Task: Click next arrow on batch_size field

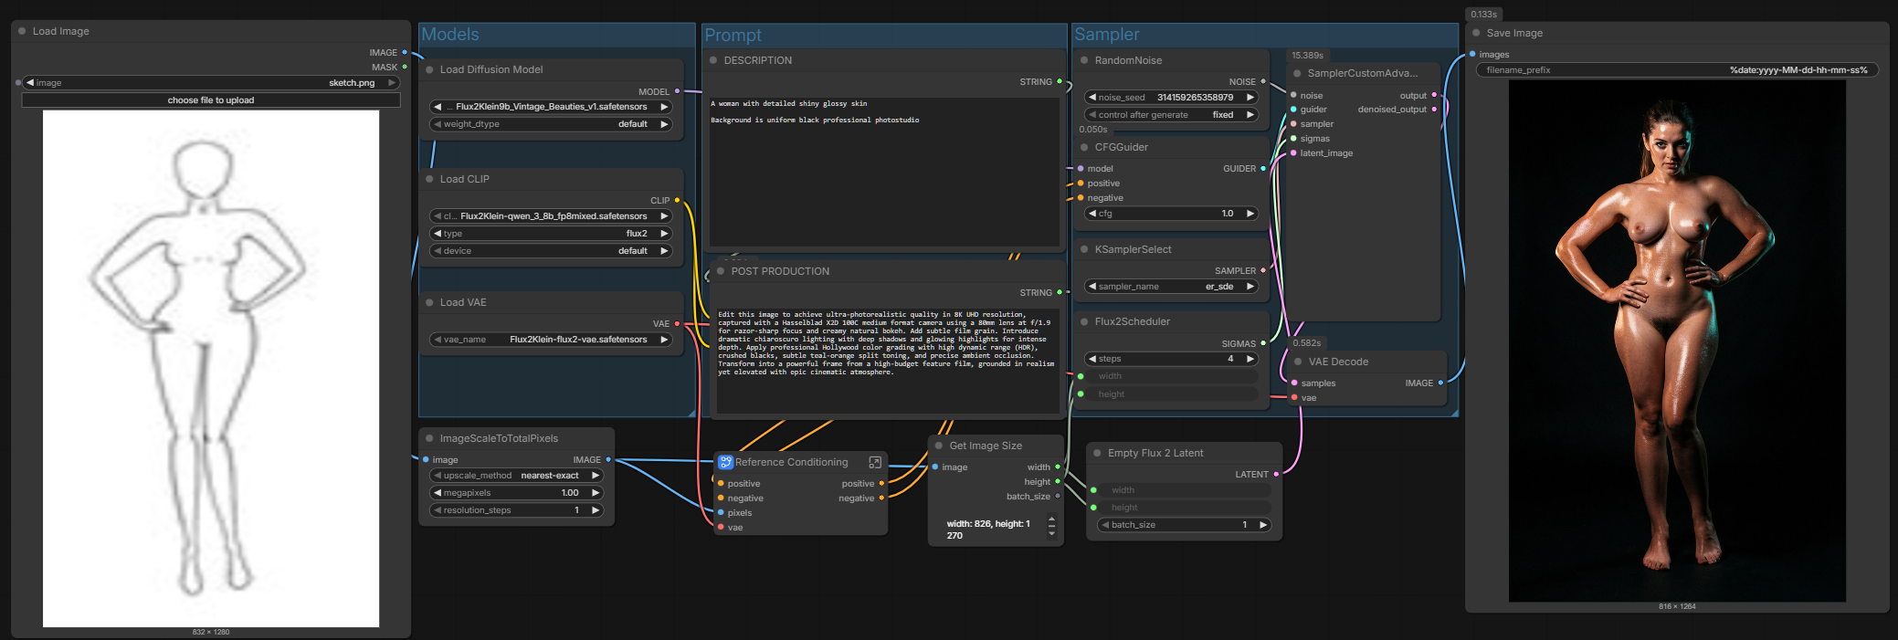Action: 1262,525
